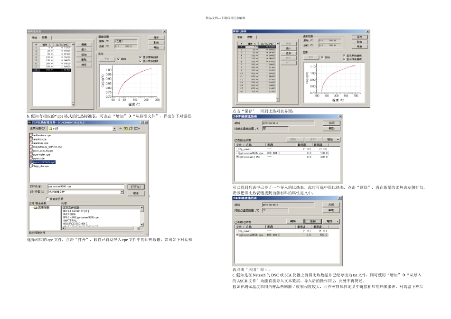The image size is (451, 319).
Task: Click the question mark help icon in file dialog title bar
Action: (142, 122)
